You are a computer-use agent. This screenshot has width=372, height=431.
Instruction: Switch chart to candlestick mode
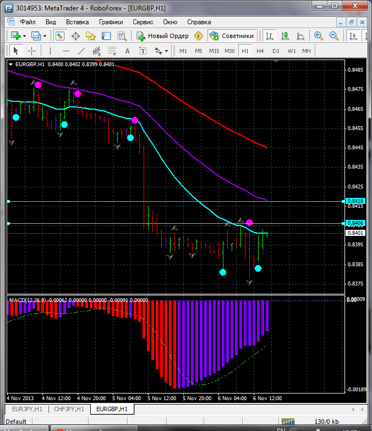coord(285,36)
